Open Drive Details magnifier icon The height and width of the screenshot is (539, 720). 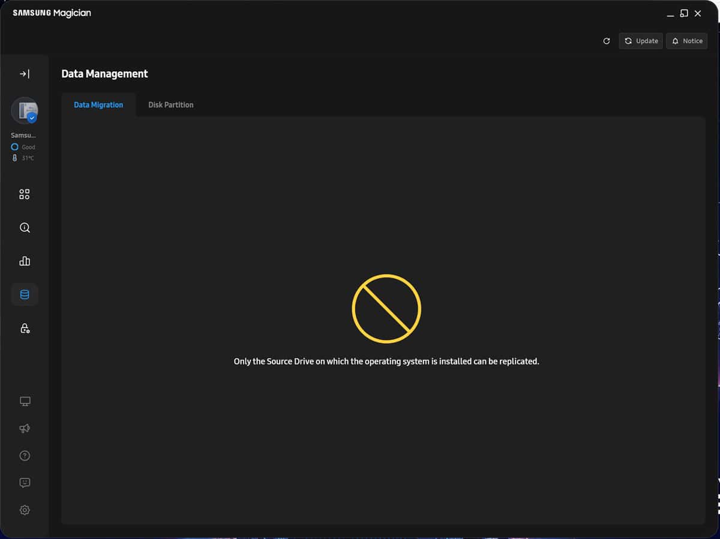(25, 228)
